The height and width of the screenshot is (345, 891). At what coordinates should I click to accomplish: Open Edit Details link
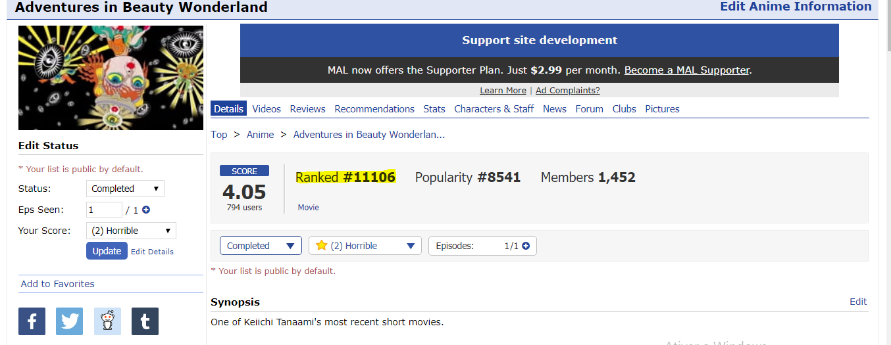pos(152,252)
